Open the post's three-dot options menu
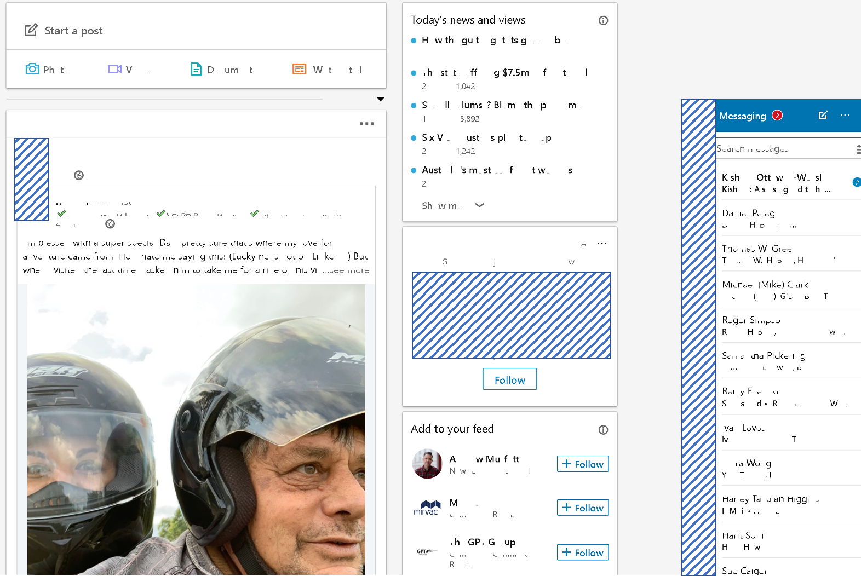 [x=367, y=124]
